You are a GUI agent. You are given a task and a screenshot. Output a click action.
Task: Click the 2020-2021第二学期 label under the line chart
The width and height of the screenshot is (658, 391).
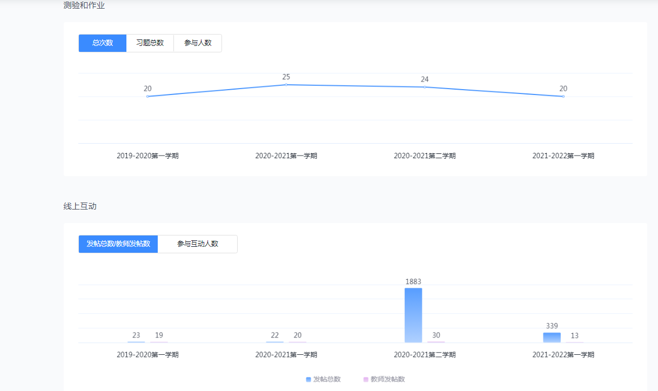(425, 156)
